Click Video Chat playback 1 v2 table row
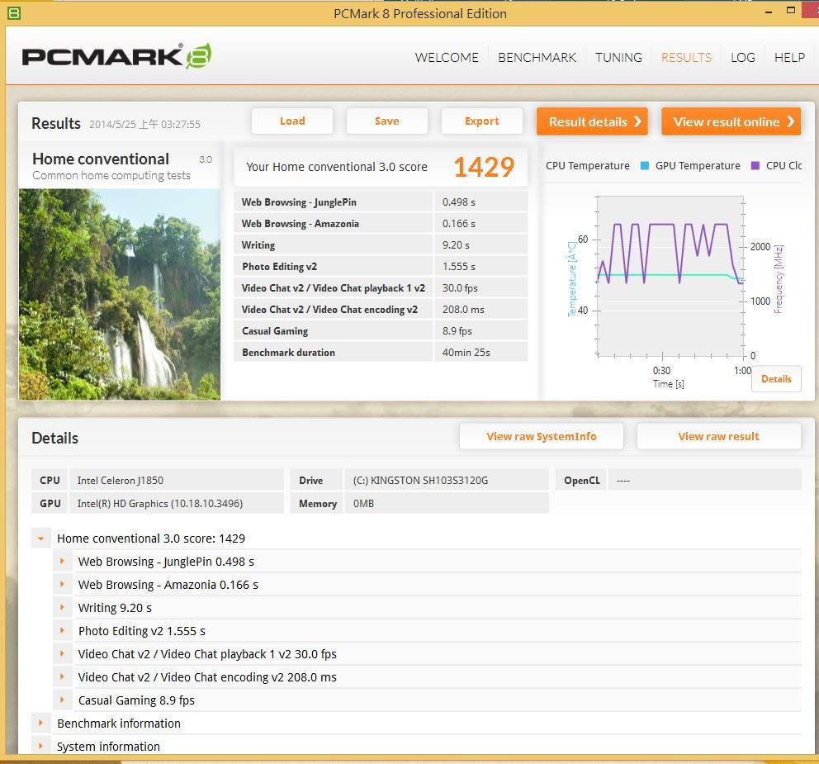Image resolution: width=819 pixels, height=764 pixels. (381, 288)
